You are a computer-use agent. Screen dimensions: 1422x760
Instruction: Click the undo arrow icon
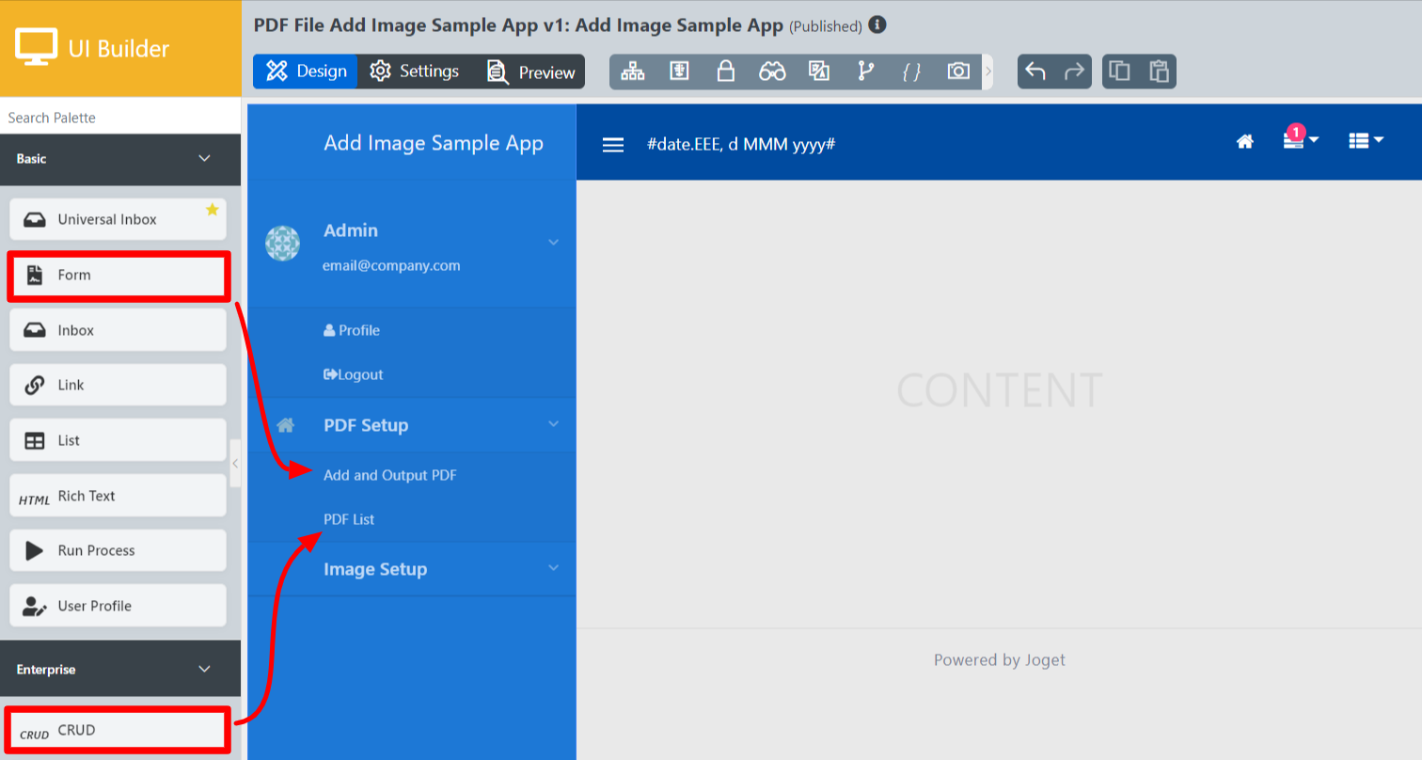[x=1035, y=71]
